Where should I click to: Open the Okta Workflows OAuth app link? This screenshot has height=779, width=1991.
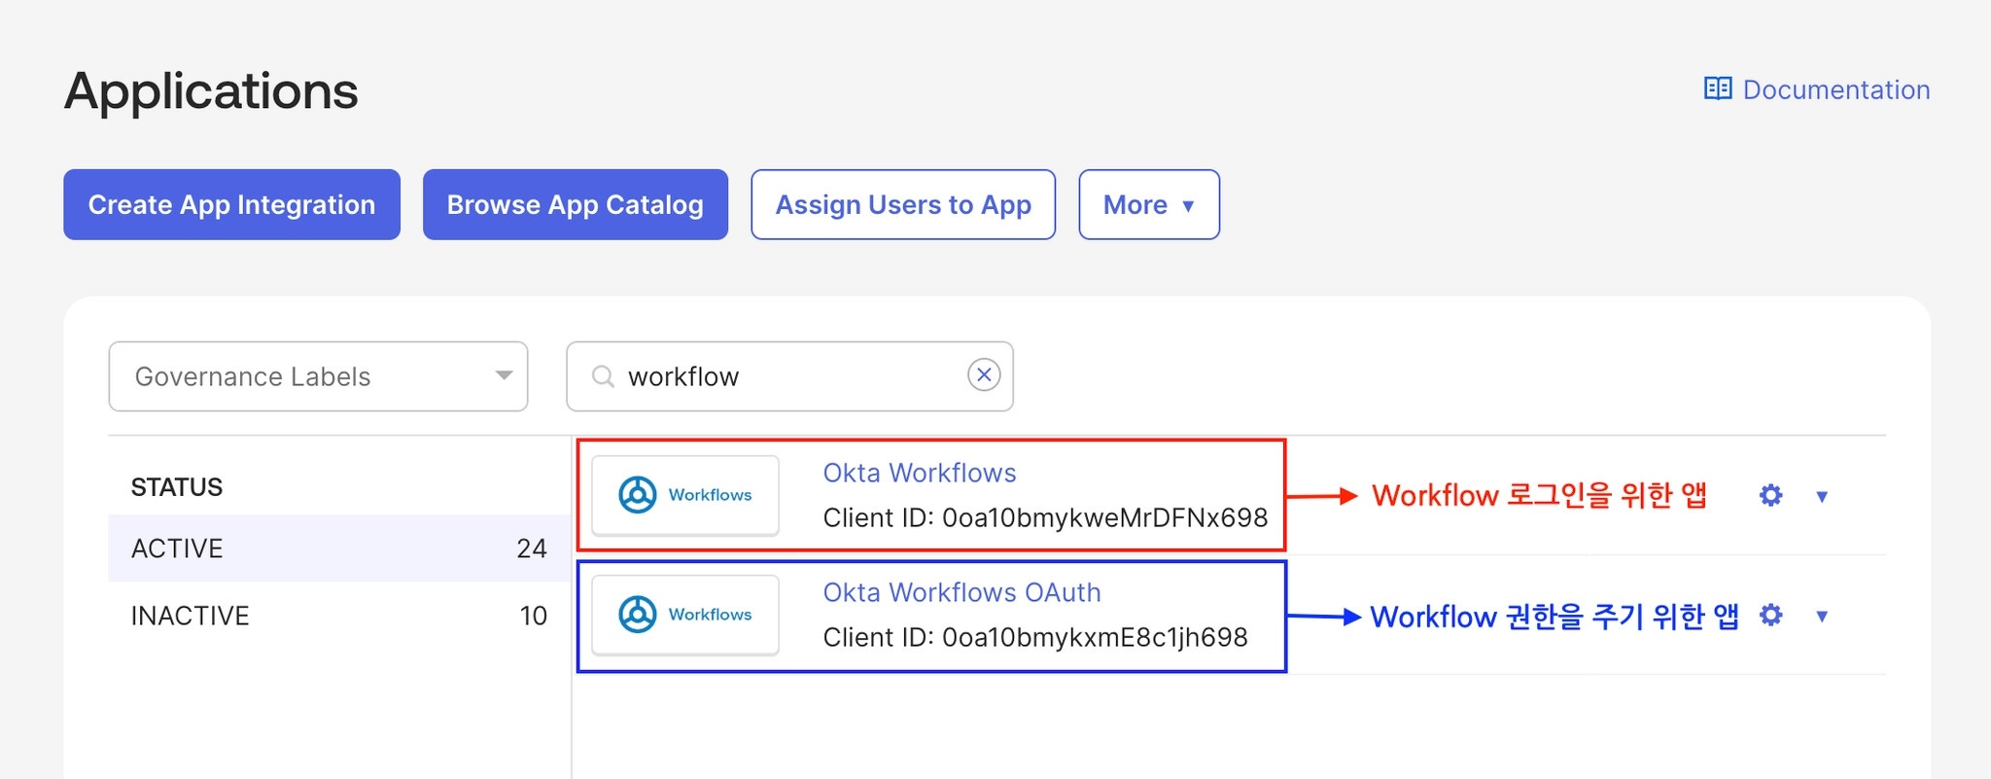[x=962, y=592]
